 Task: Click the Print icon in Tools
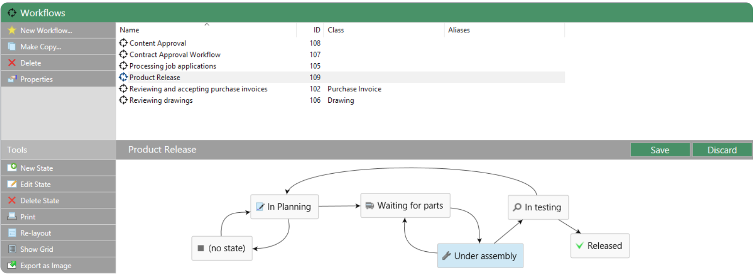12,217
